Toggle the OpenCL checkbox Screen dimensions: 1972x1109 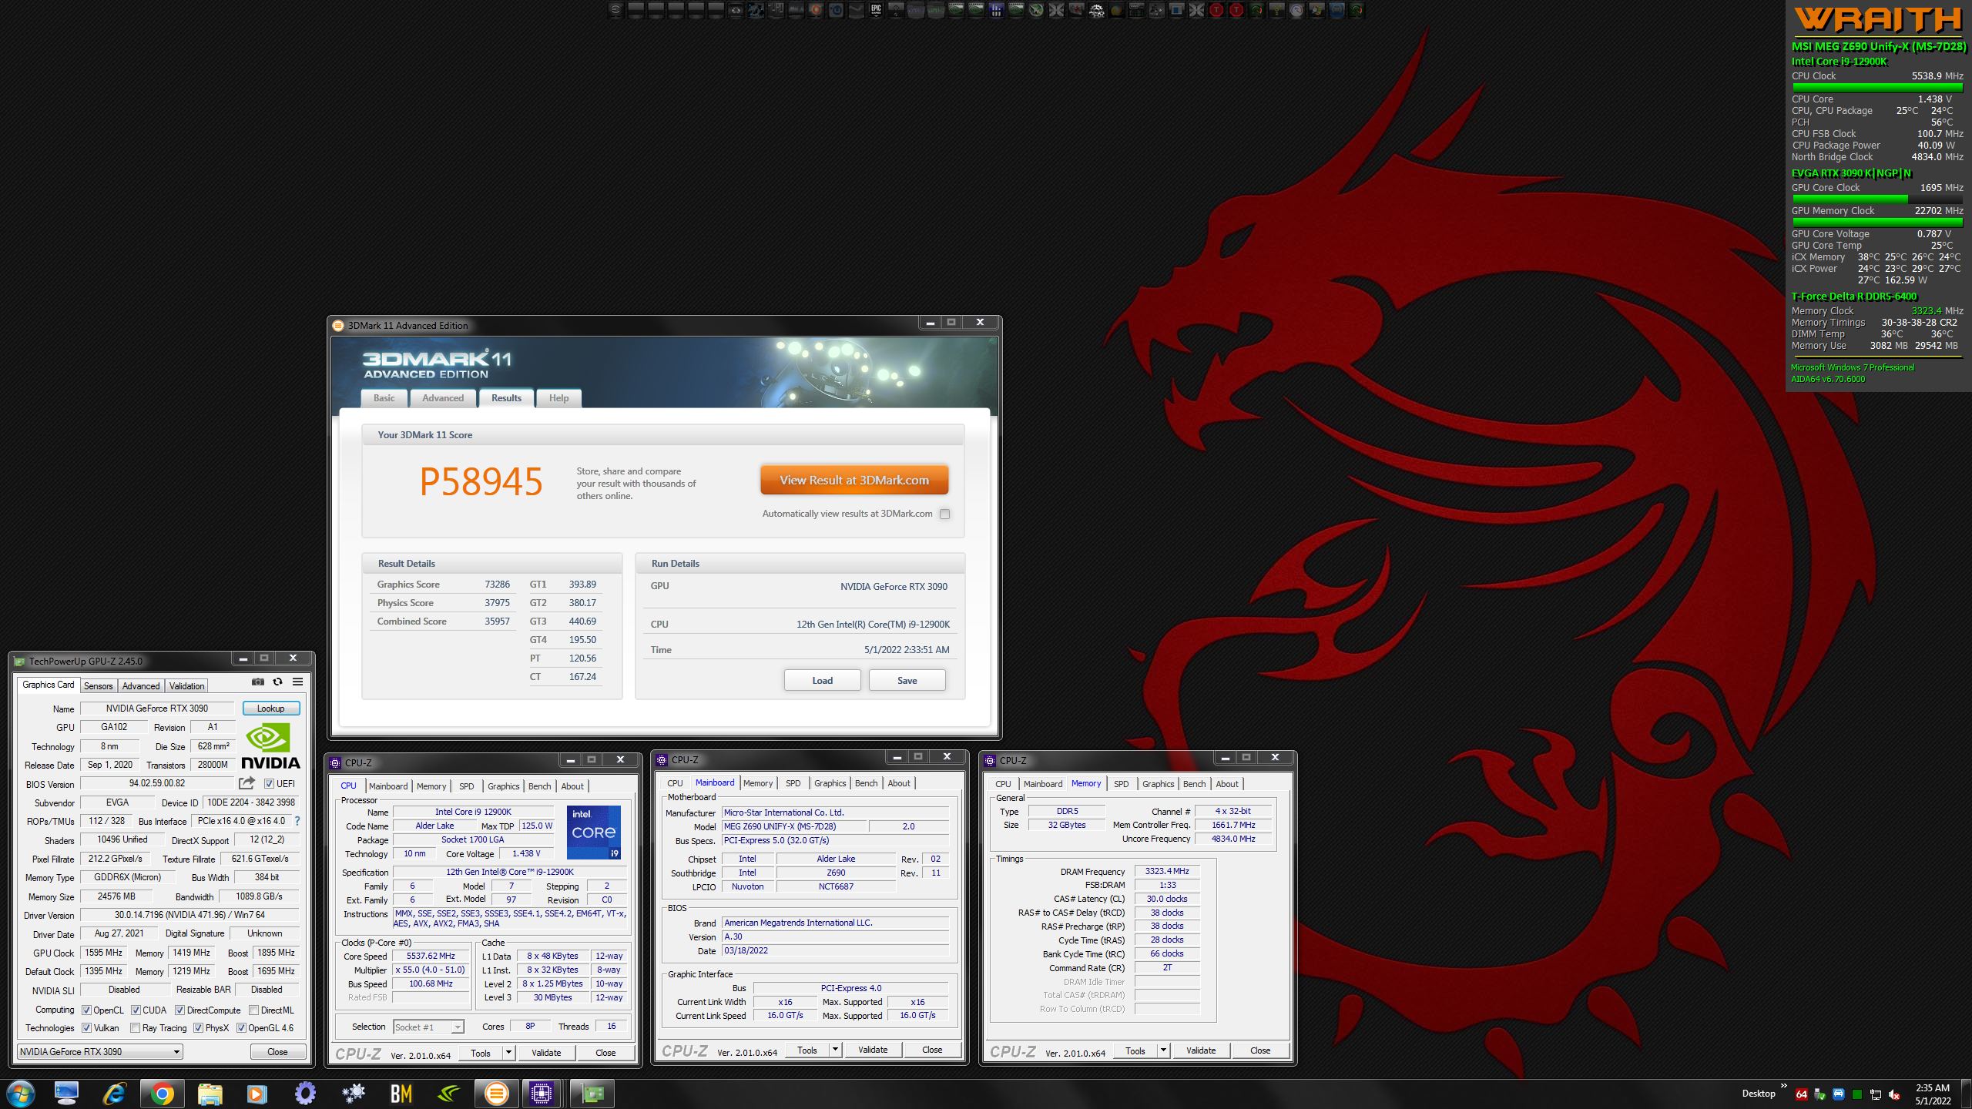tap(87, 1010)
